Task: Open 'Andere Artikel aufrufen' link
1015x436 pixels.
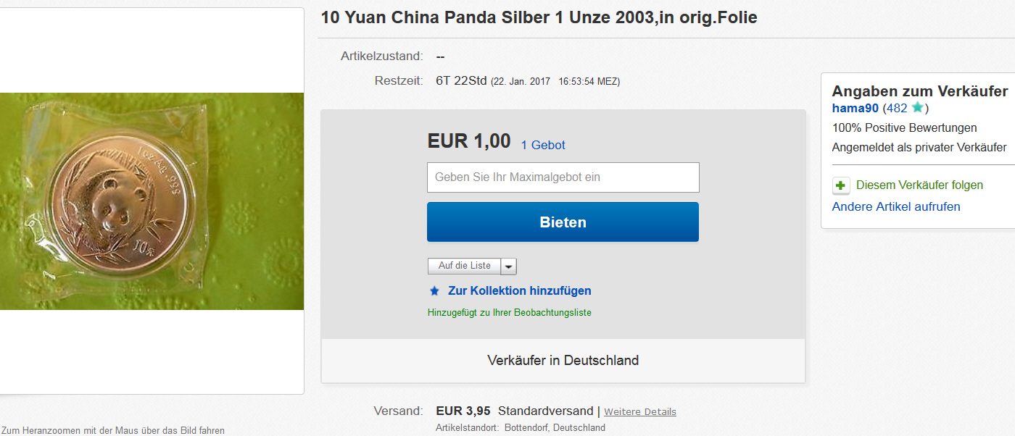Action: 896,206
